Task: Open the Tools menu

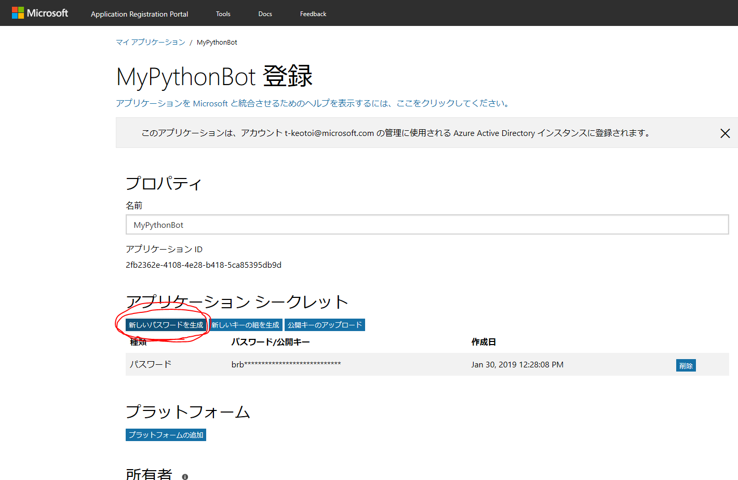Action: pos(223,13)
